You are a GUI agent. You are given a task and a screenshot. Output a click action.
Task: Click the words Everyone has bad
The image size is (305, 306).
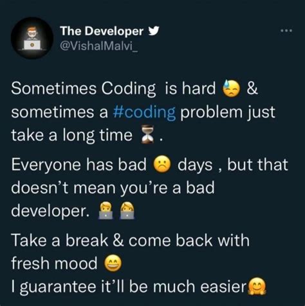pyautogui.click(x=79, y=165)
